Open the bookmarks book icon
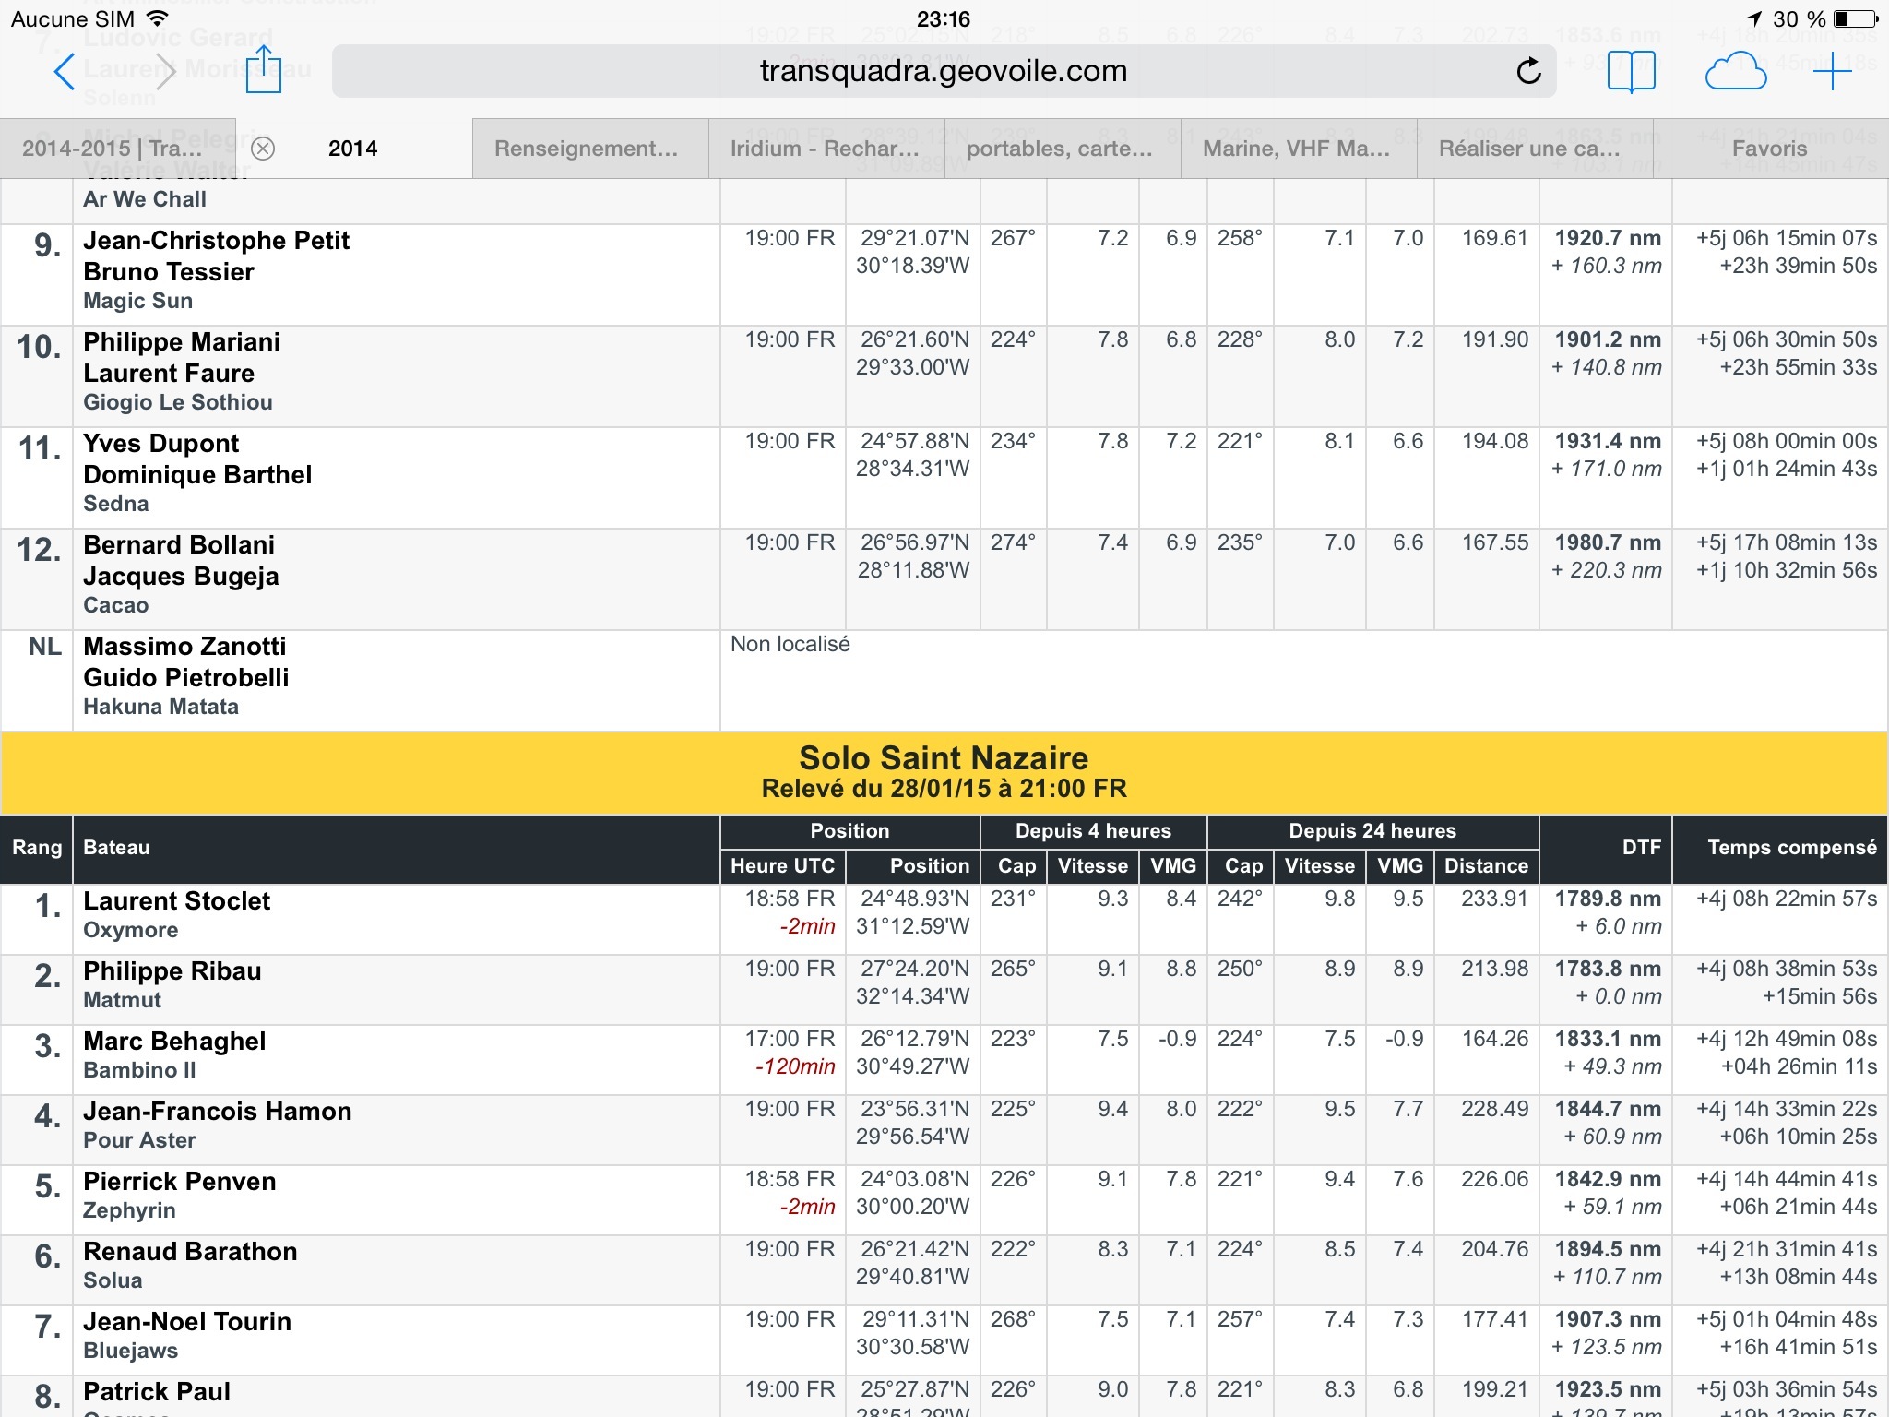The height and width of the screenshot is (1417, 1889). pos(1631,71)
